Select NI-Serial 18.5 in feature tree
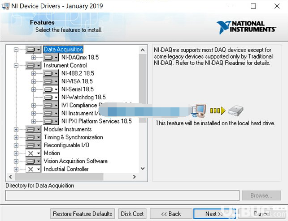This screenshot has width=288, height=221. click(x=78, y=89)
